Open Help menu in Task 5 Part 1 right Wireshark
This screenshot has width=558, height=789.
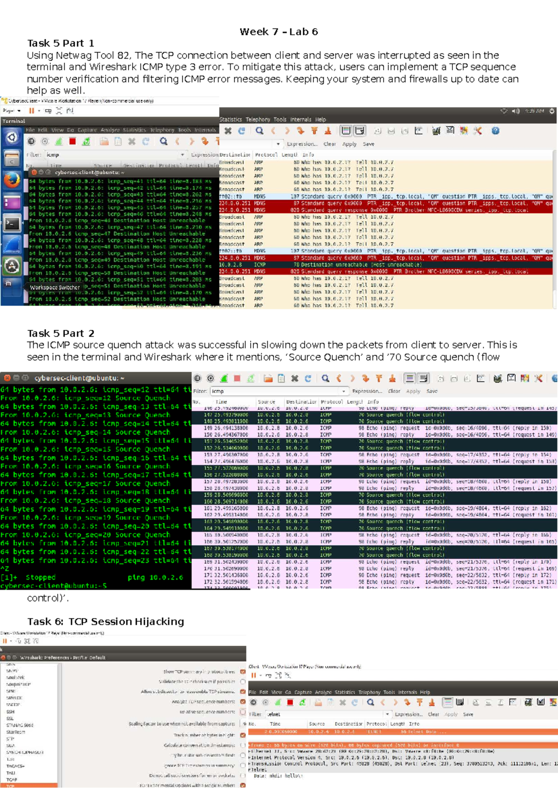(x=321, y=120)
